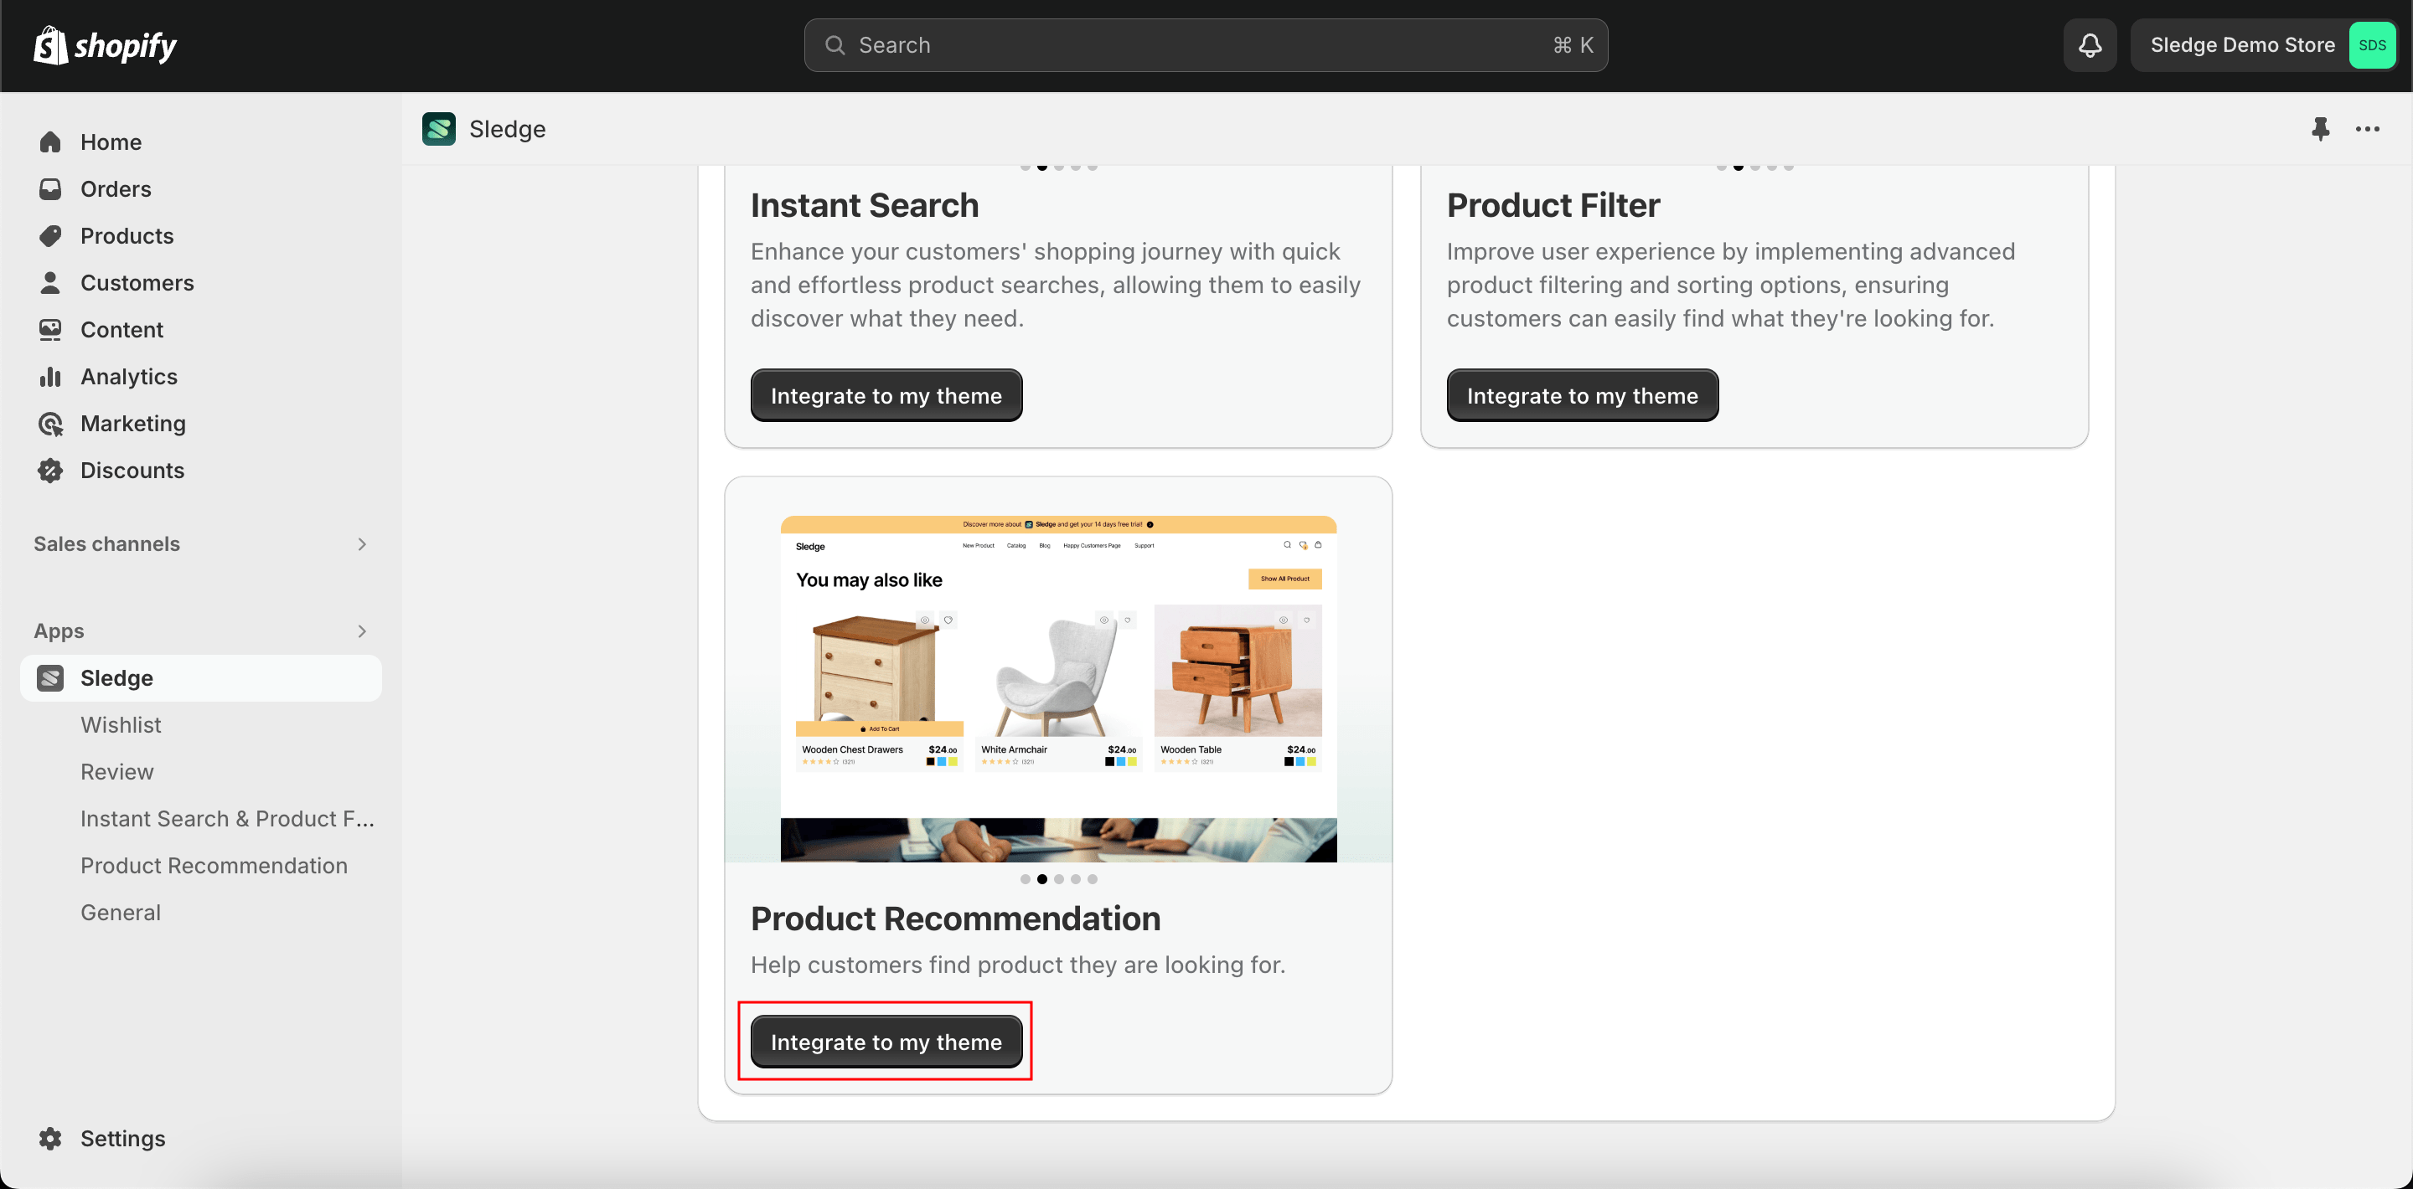Expand the Apps section in sidebar
The height and width of the screenshot is (1189, 2413).
[x=359, y=629]
